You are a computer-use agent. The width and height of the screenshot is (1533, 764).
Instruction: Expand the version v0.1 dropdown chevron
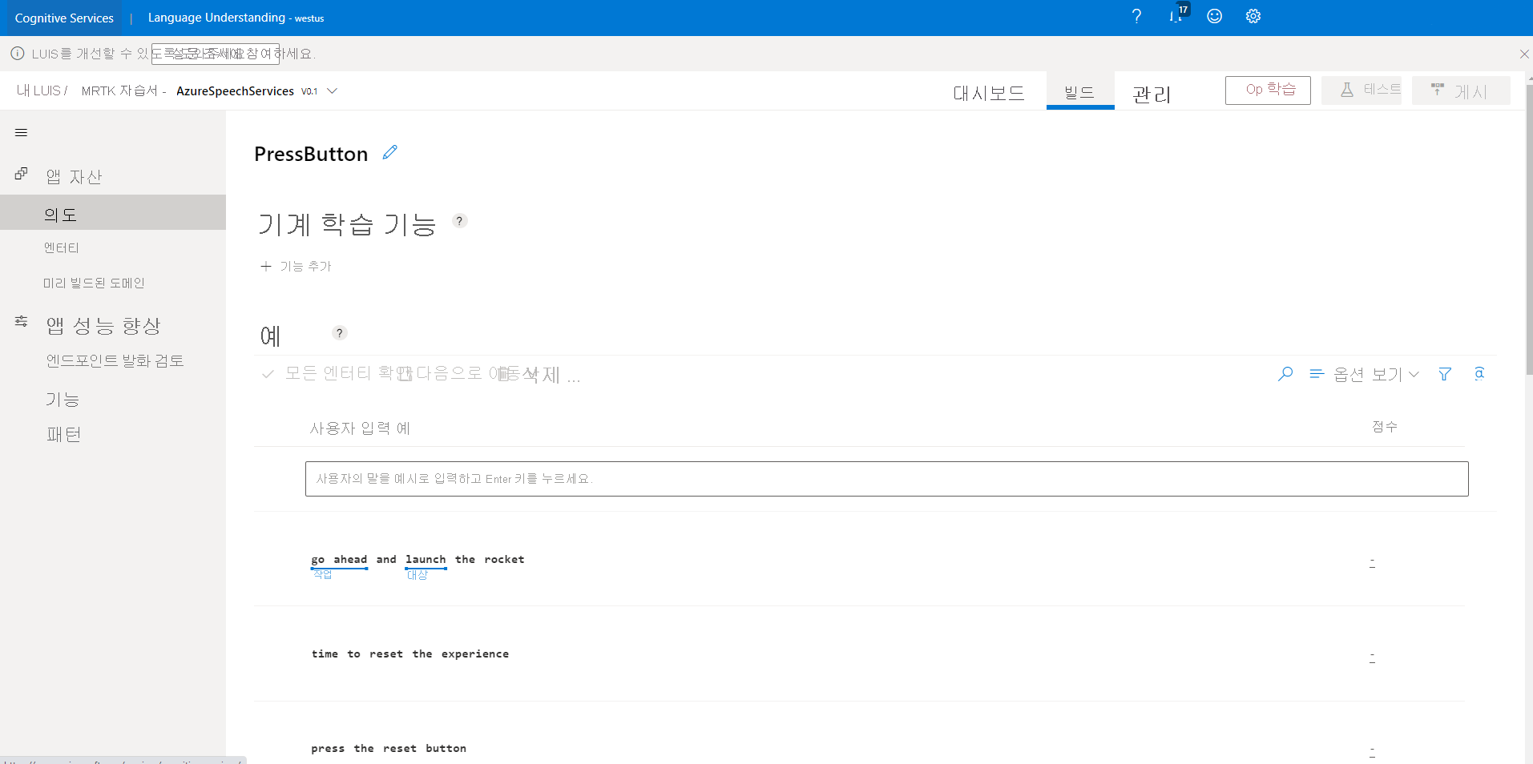(x=333, y=91)
